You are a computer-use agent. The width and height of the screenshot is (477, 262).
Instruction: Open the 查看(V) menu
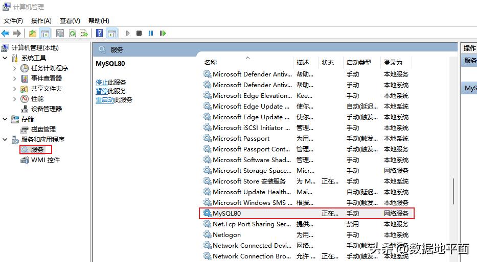70,20
